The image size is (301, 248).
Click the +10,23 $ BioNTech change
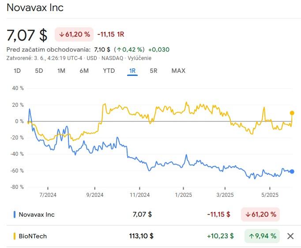220,236
